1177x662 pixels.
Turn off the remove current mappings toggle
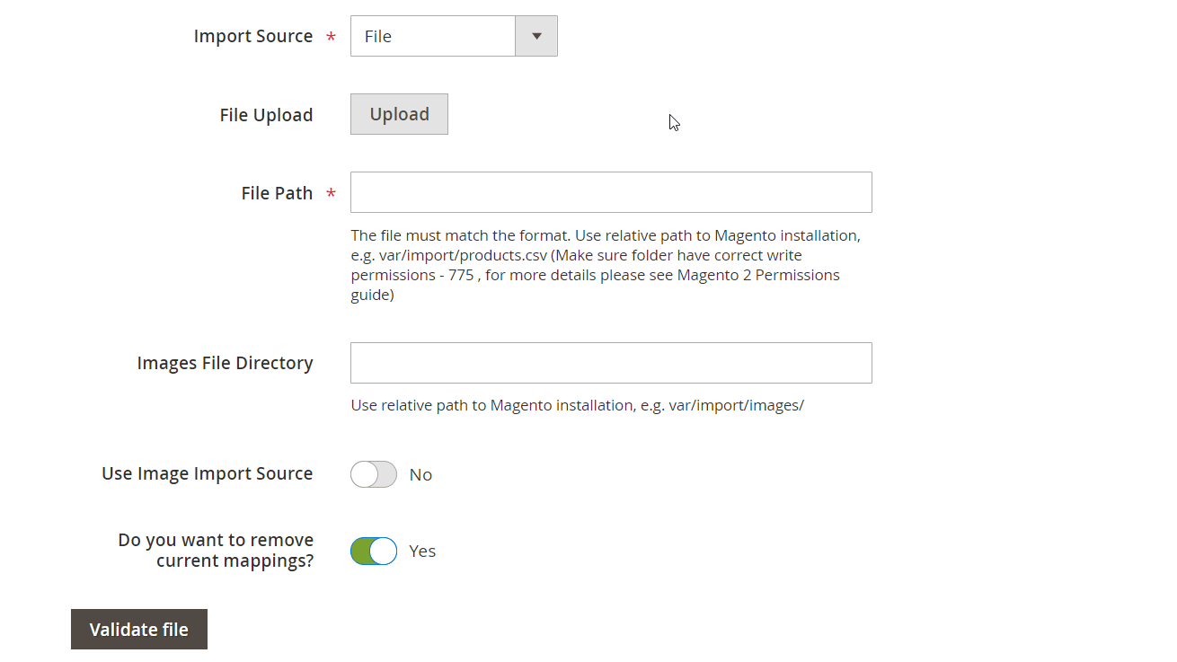coord(374,551)
